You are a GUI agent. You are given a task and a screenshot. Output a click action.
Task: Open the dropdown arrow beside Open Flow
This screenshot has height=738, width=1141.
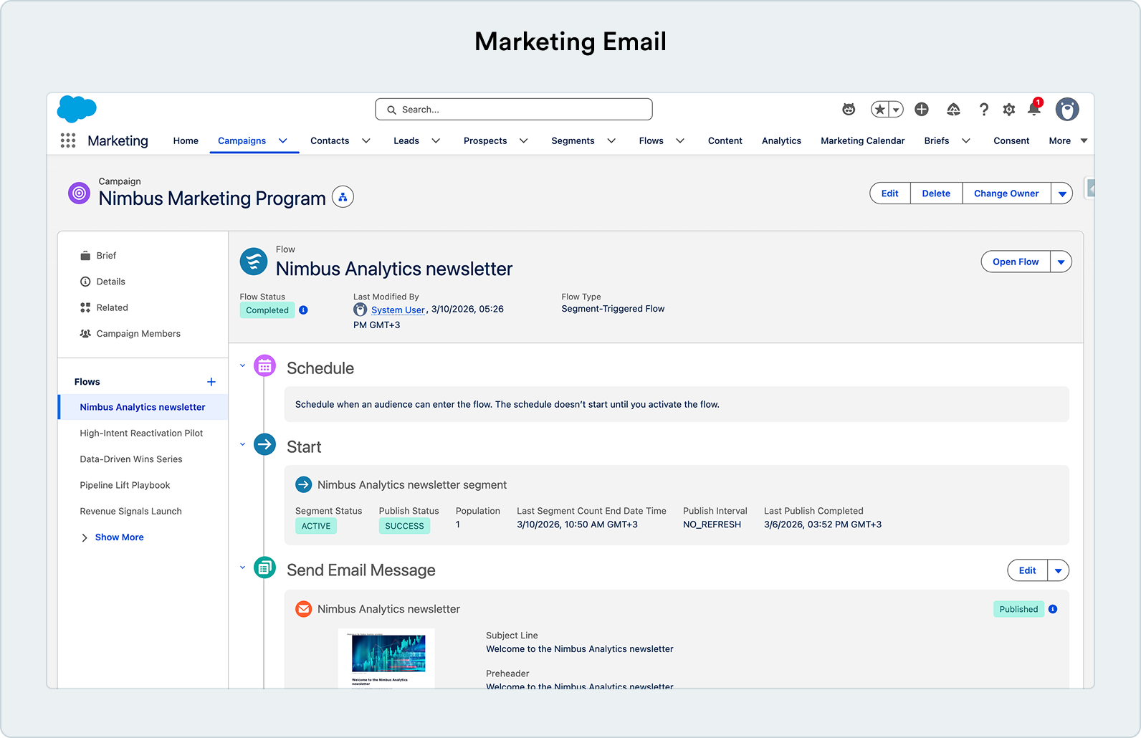[x=1061, y=262]
